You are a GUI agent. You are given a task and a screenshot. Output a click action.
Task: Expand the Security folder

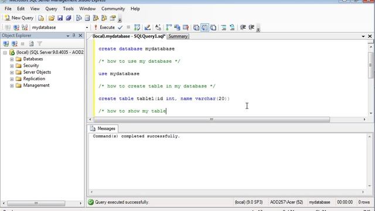(12, 66)
